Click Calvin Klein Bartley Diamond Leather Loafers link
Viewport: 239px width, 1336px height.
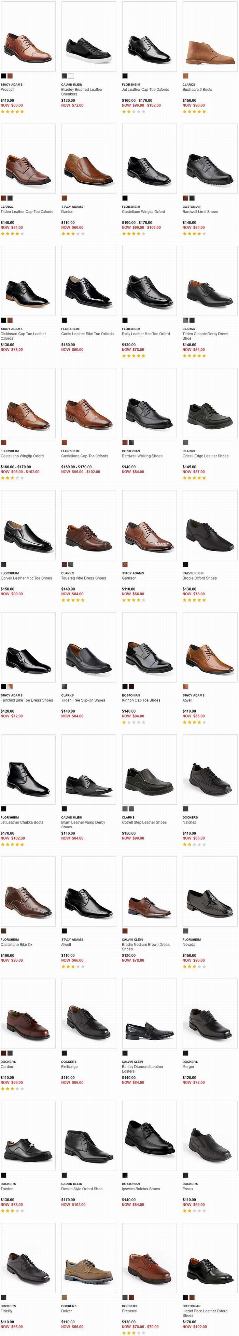tap(143, 1069)
